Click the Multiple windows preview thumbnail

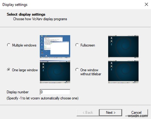click(55, 47)
